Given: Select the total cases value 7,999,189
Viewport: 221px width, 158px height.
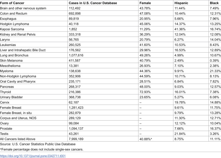Looking at the screenshot, I should (76, 139).
